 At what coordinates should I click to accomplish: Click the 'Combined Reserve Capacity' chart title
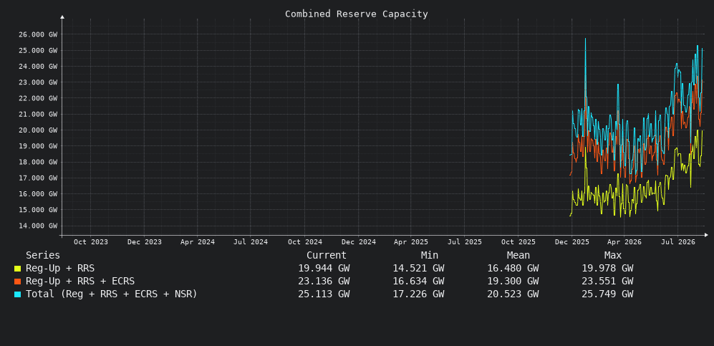point(357,14)
